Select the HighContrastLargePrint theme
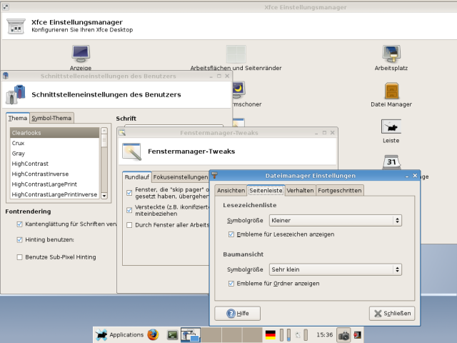The height and width of the screenshot is (343, 457). click(55, 184)
